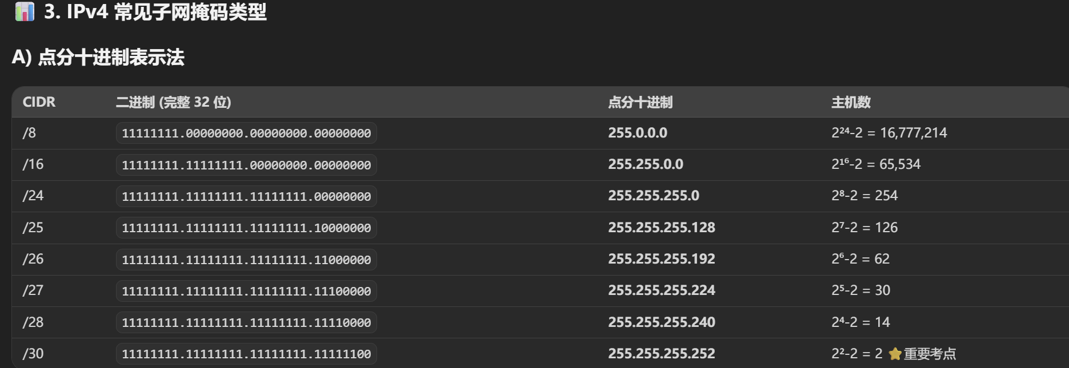Screen dimensions: 1069x368
Task: Click the 255.255.255.252 mask value
Action: point(661,354)
